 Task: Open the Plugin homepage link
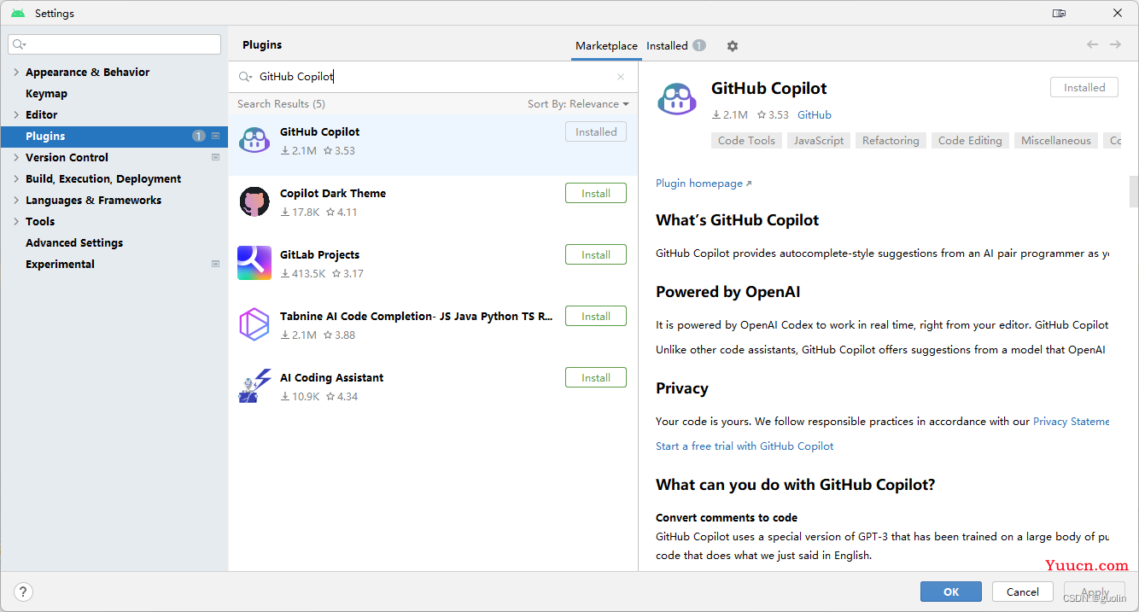704,184
